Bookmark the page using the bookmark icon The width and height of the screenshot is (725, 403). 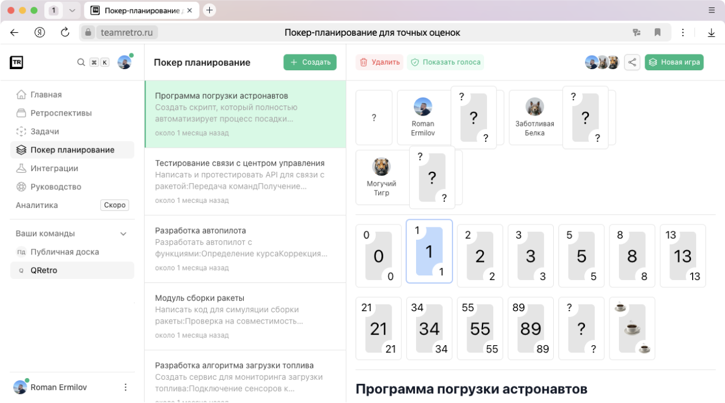pyautogui.click(x=658, y=32)
